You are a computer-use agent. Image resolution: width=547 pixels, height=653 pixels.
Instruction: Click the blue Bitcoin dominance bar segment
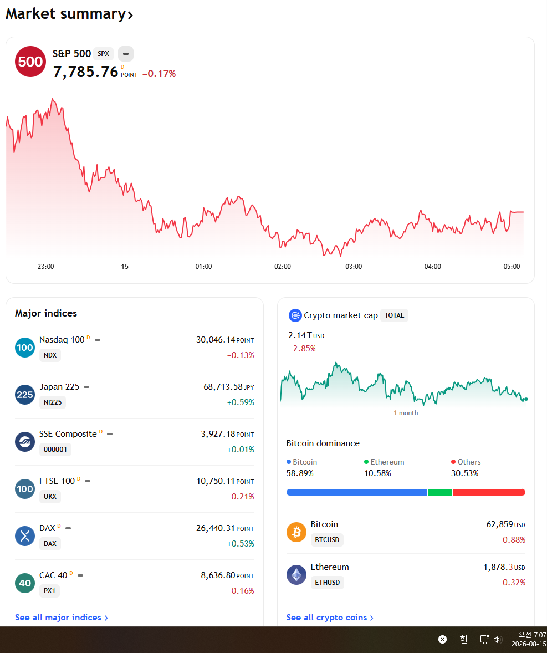pos(357,492)
